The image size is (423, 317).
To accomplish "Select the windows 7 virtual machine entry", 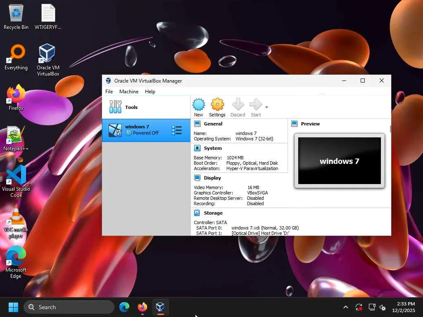I will 146,130.
